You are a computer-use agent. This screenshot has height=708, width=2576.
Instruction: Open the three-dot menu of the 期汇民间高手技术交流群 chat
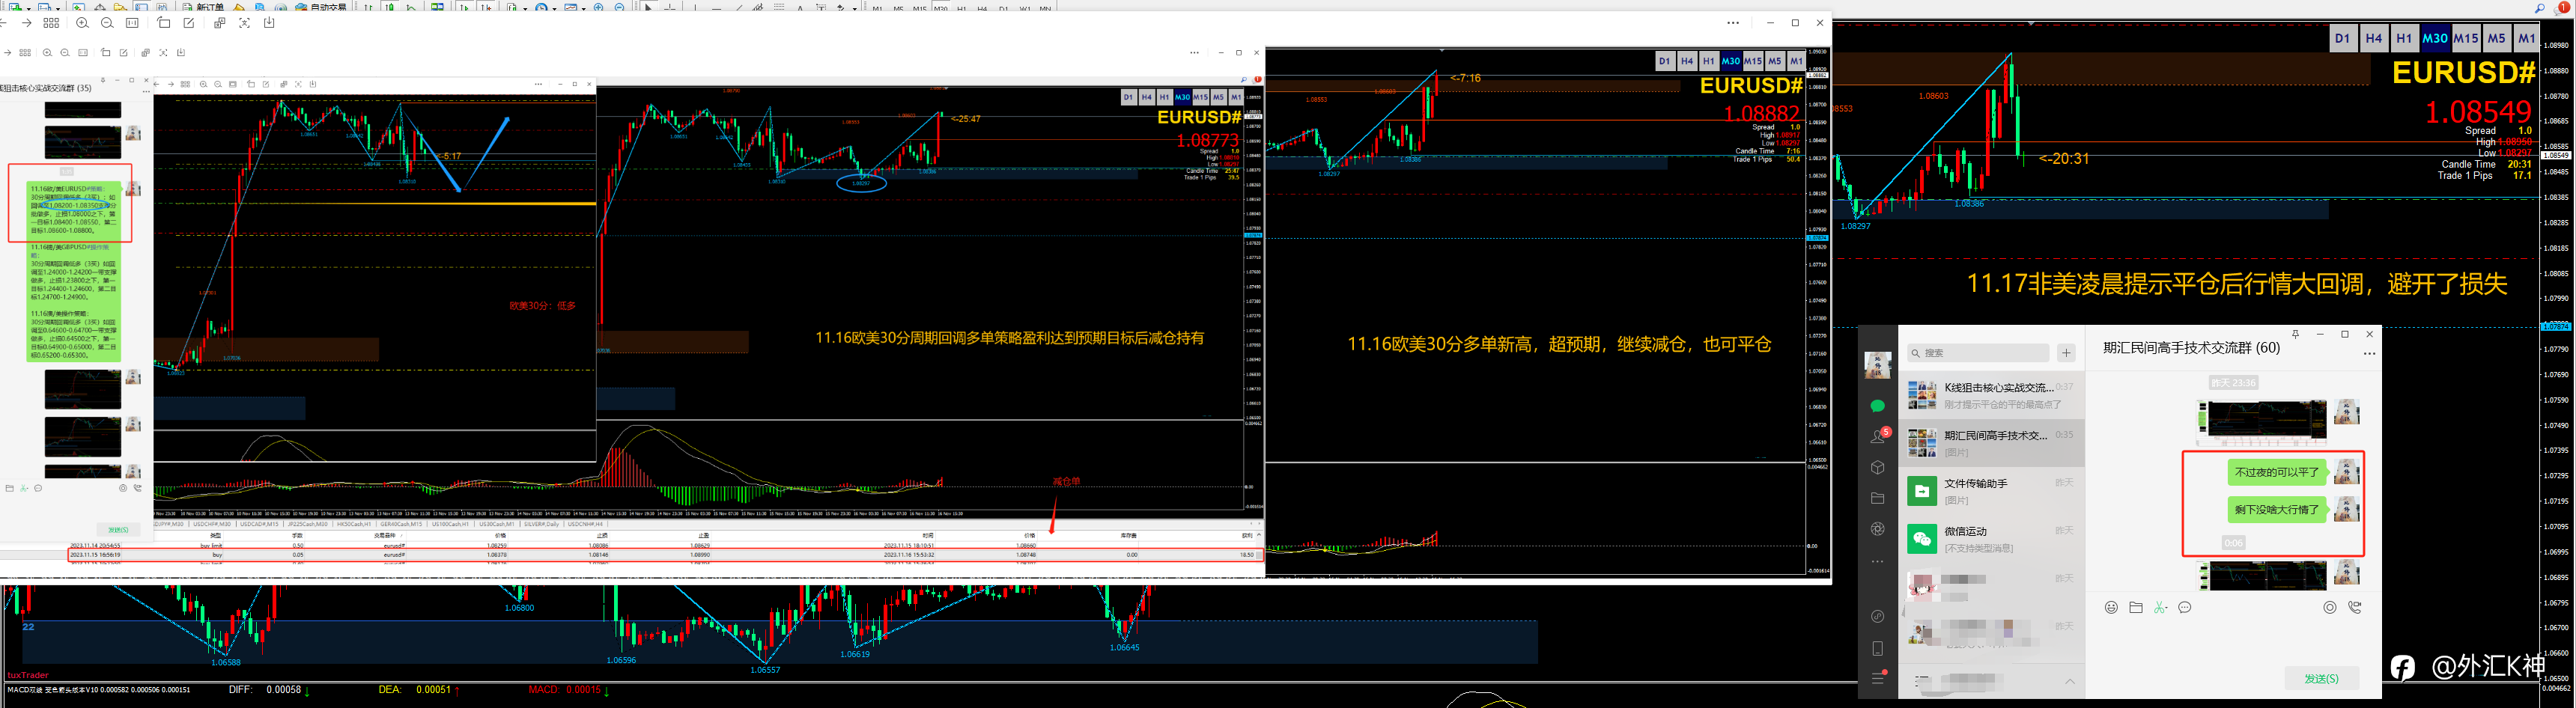tap(2369, 353)
